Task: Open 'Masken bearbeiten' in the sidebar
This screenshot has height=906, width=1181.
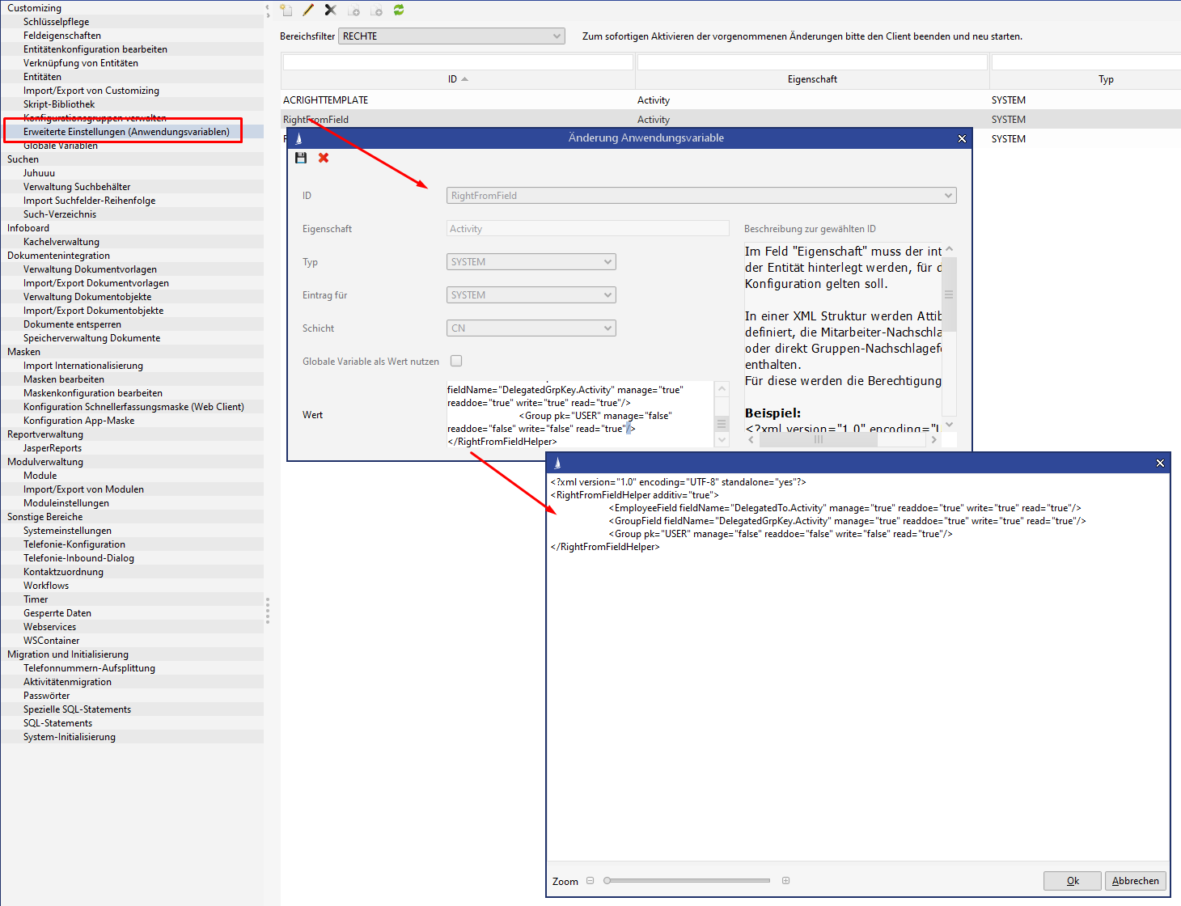Action: tap(64, 379)
